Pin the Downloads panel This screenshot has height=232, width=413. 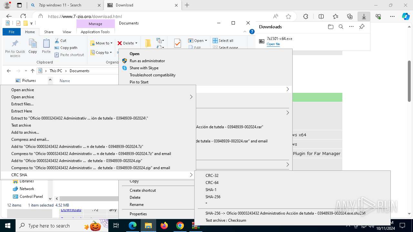(x=362, y=27)
